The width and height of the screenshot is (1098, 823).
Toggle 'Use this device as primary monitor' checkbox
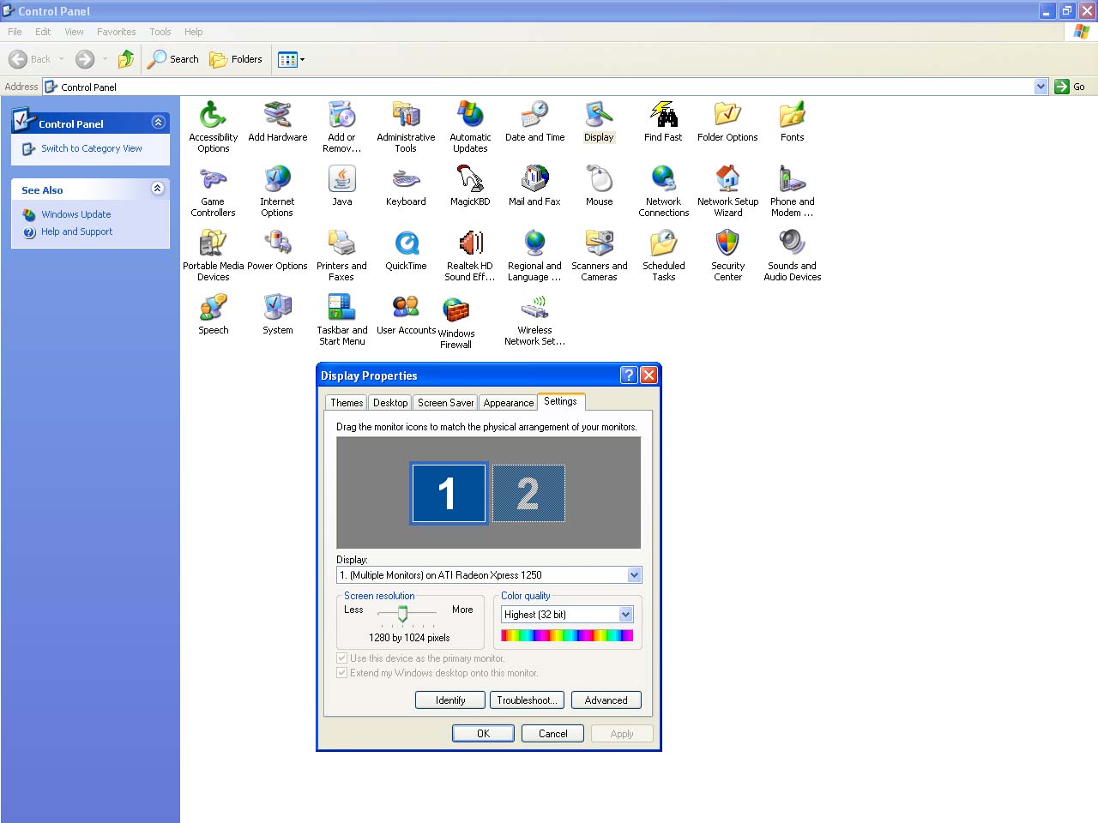pyautogui.click(x=342, y=658)
